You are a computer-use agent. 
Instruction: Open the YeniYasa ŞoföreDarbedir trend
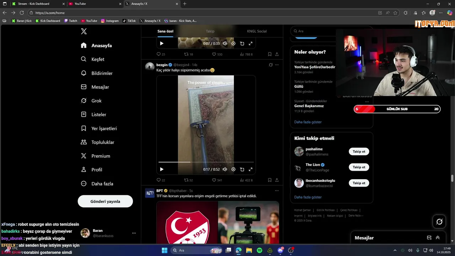pyautogui.click(x=315, y=67)
